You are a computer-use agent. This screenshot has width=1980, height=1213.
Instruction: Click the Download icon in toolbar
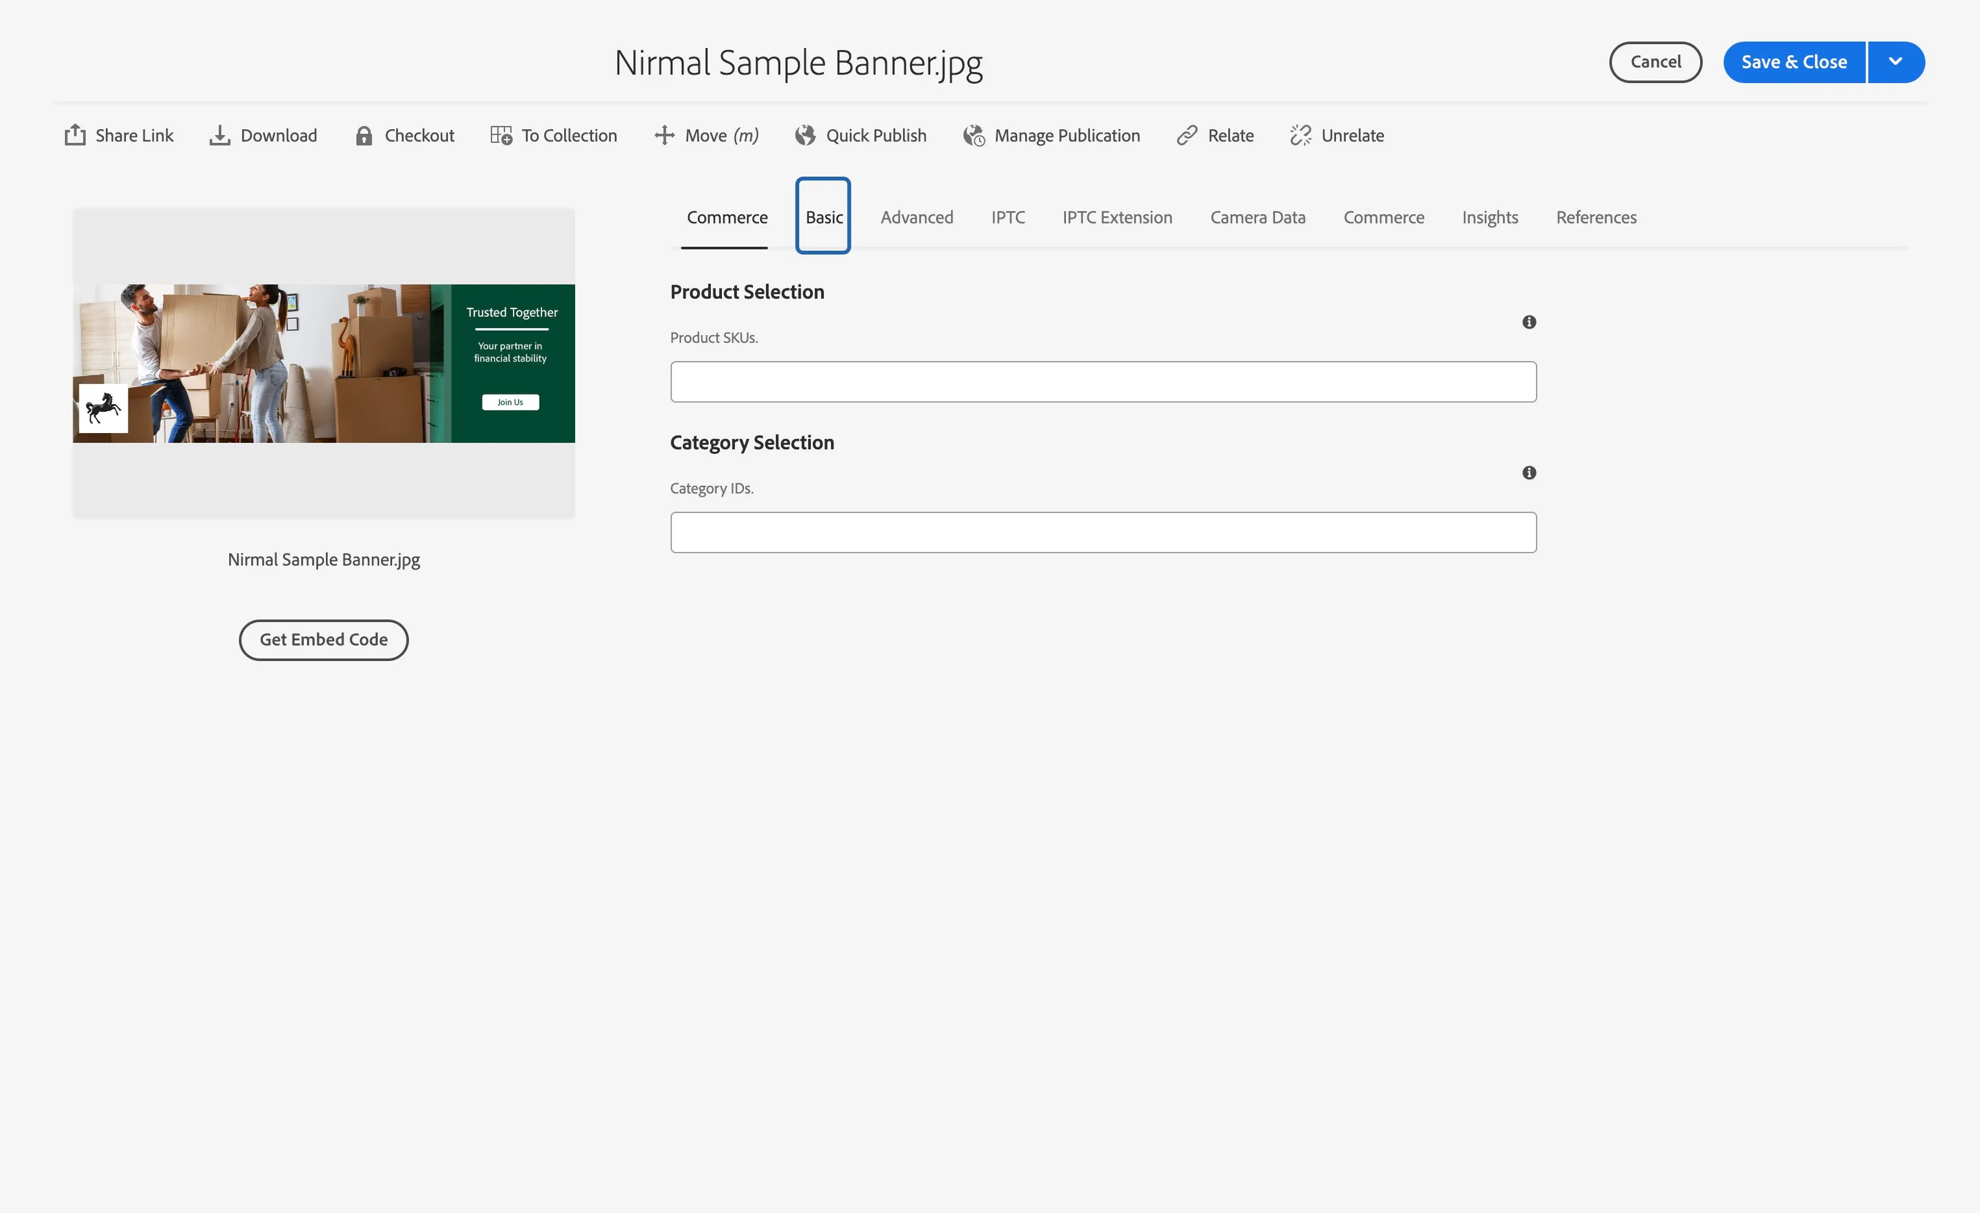(219, 135)
